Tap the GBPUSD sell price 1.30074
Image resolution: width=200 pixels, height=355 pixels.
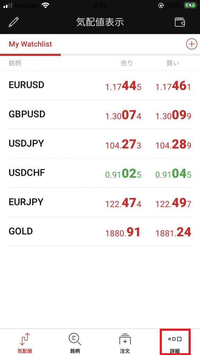123,115
